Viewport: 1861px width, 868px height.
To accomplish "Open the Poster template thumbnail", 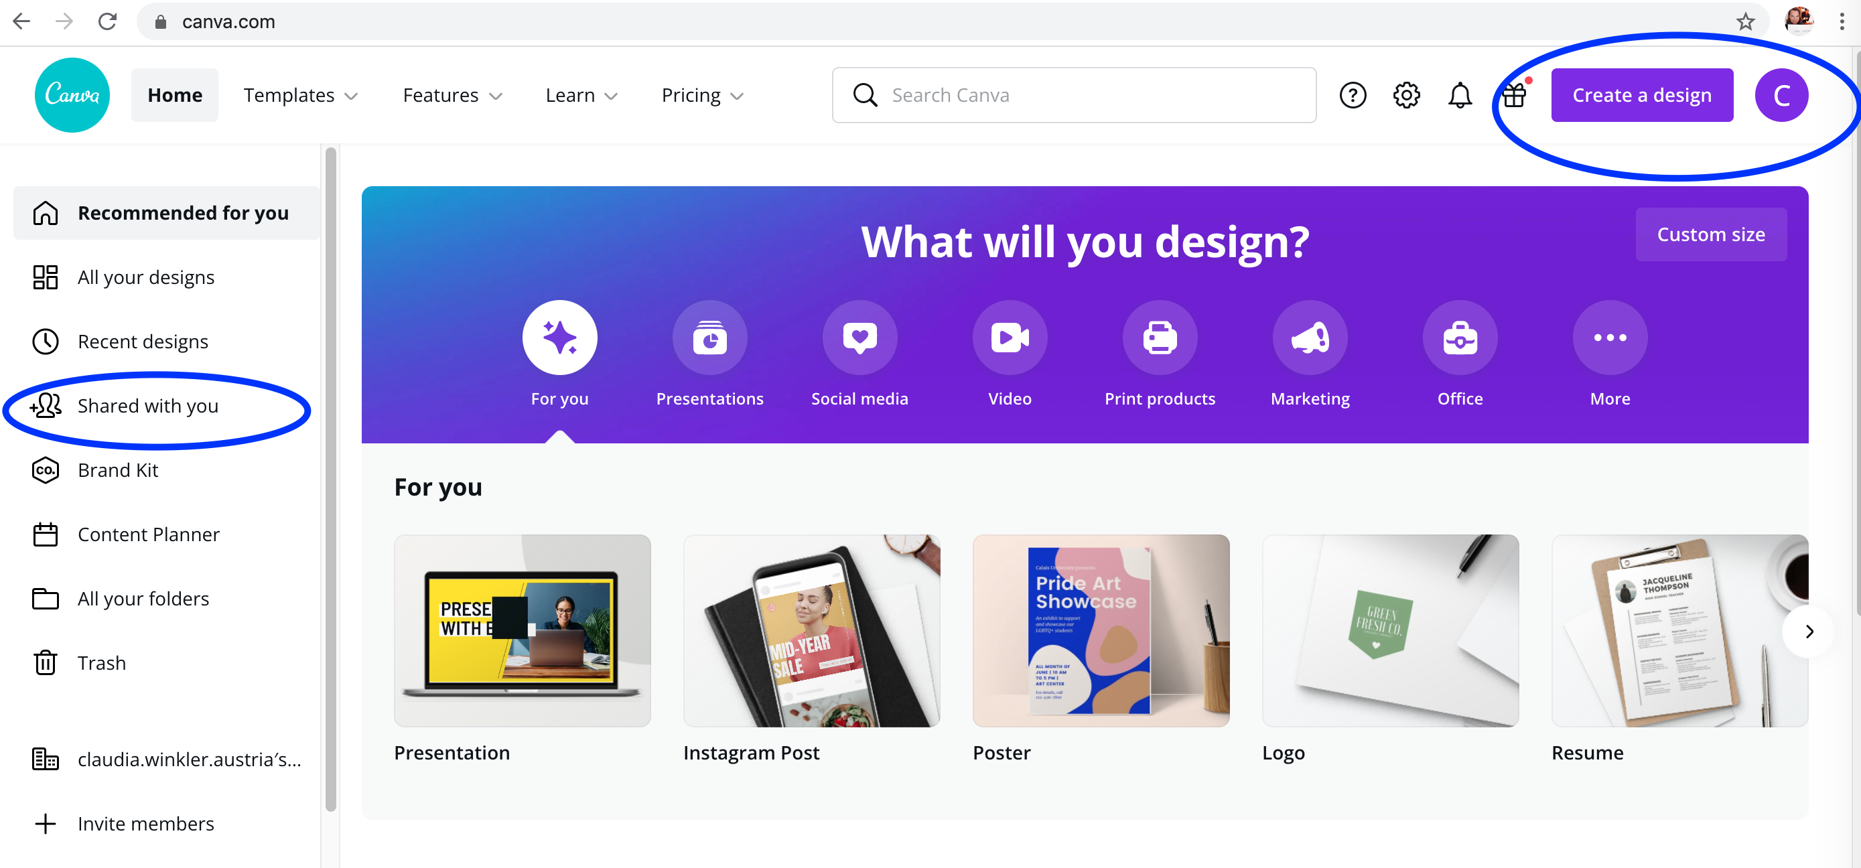I will click(x=1100, y=630).
